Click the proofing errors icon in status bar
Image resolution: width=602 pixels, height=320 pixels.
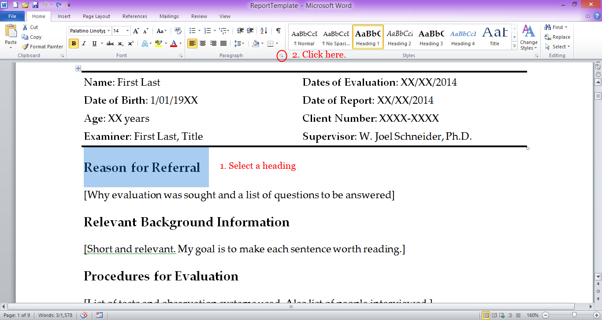[x=84, y=315]
